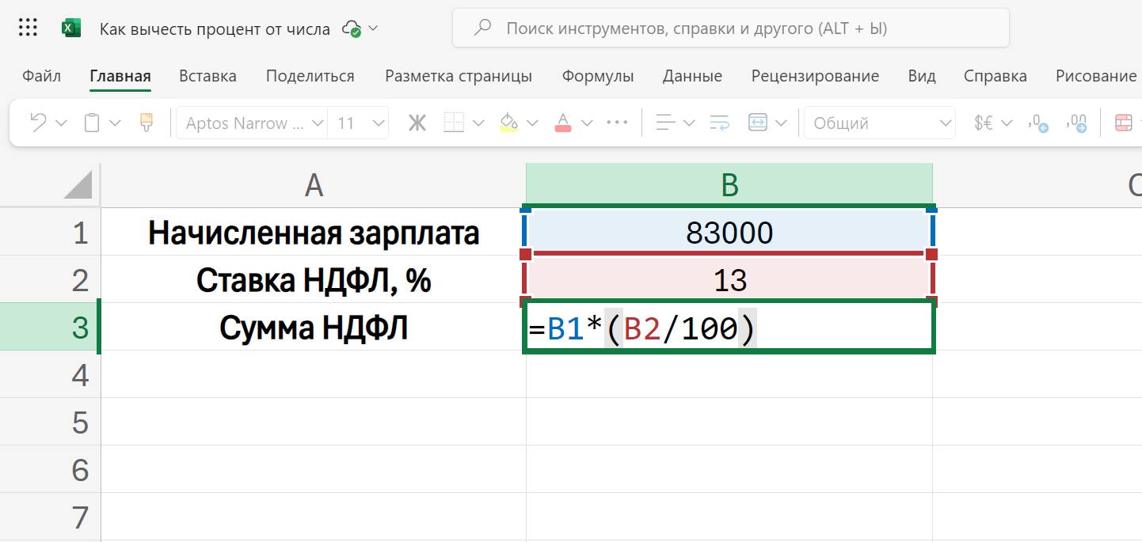Screen dimensions: 1142x542
Task: Expand the Undo history dropdown
Action: coord(61,123)
